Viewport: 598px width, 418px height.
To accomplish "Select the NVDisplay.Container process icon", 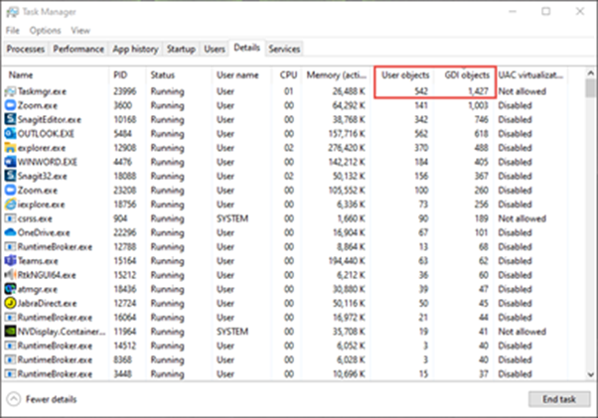I will coord(12,332).
